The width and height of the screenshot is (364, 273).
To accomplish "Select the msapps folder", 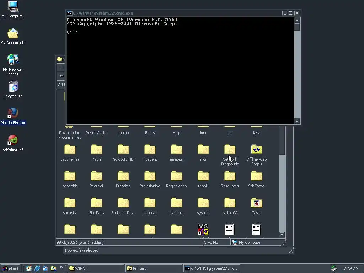I will point(176,153).
